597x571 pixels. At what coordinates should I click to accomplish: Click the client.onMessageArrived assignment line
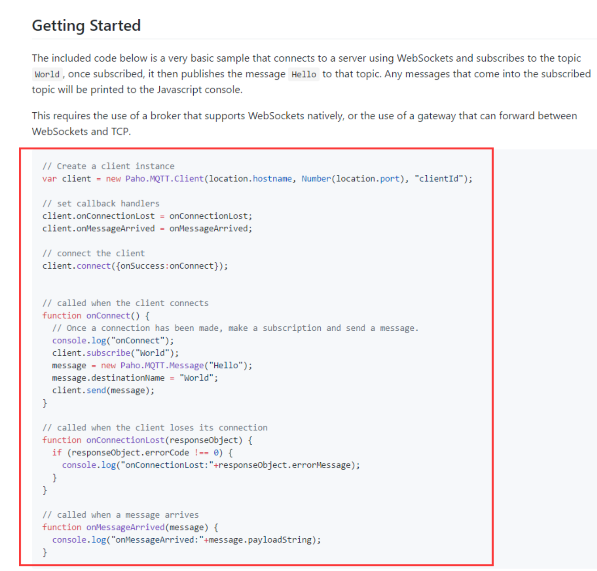(x=147, y=228)
